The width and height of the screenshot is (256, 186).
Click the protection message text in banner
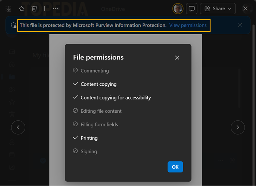(x=93, y=25)
